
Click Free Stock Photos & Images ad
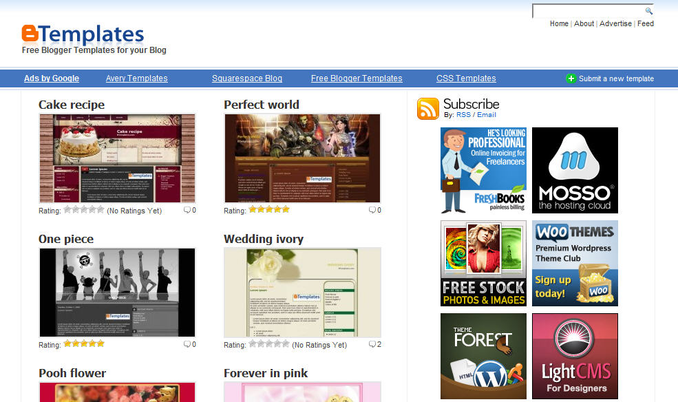pyautogui.click(x=483, y=263)
